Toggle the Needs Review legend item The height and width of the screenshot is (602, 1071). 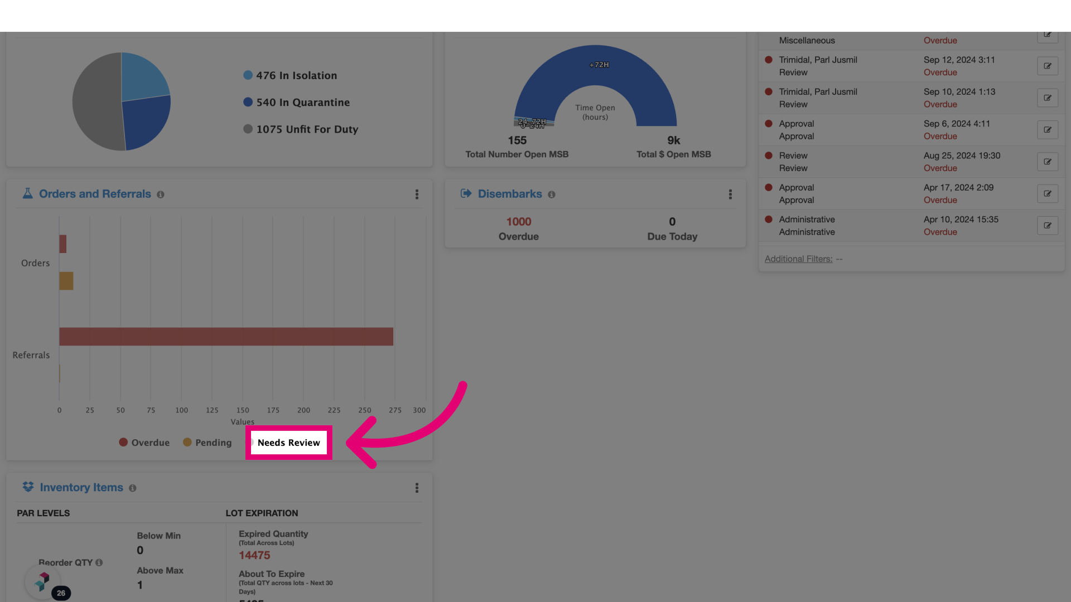tap(288, 443)
